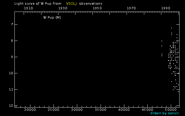The image size is (185, 116).
Task: Select the 1910 year label on top axis
Action: [x=28, y=8]
